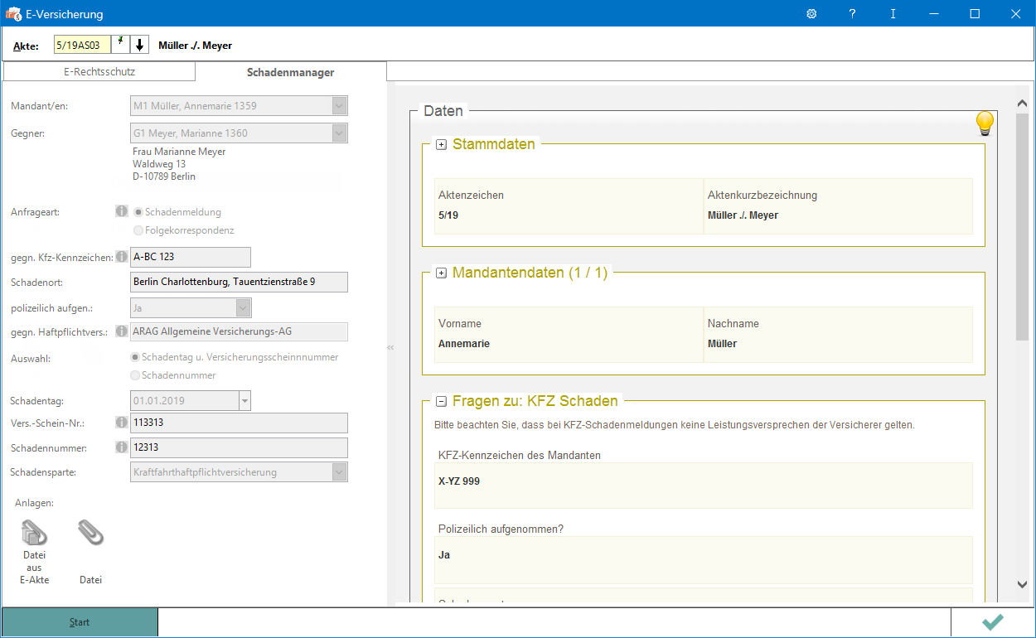Select the Folgekorrespondenz radio option

pyautogui.click(x=138, y=230)
